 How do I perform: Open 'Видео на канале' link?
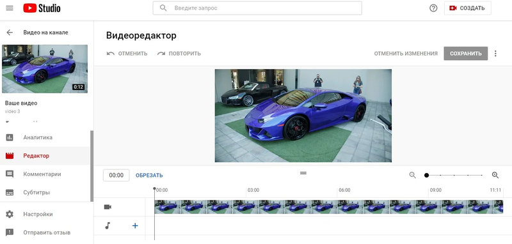[45, 32]
